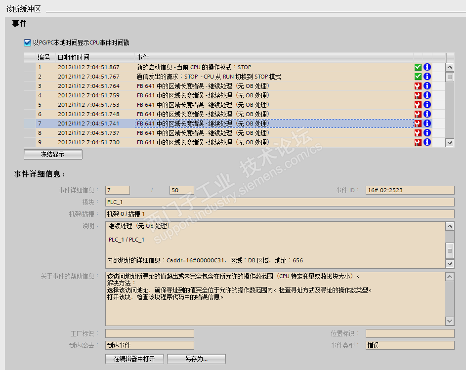Click blue info icon in row 8

coord(427,133)
